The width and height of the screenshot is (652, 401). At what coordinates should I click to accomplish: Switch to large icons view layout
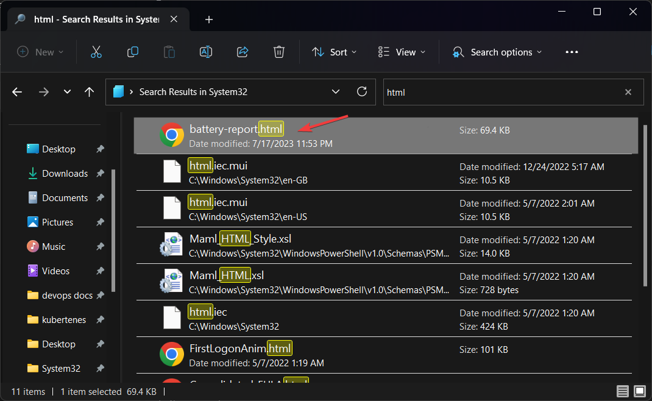tap(639, 391)
